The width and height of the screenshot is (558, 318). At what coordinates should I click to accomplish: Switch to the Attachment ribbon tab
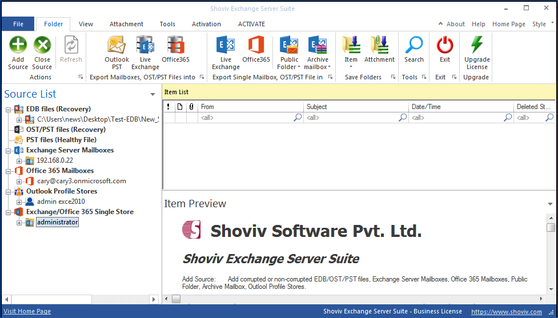[x=126, y=24]
